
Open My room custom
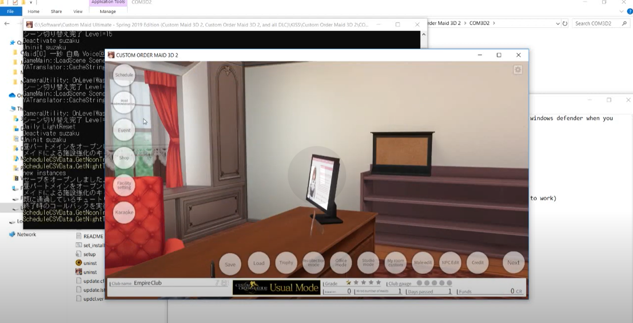click(x=396, y=263)
